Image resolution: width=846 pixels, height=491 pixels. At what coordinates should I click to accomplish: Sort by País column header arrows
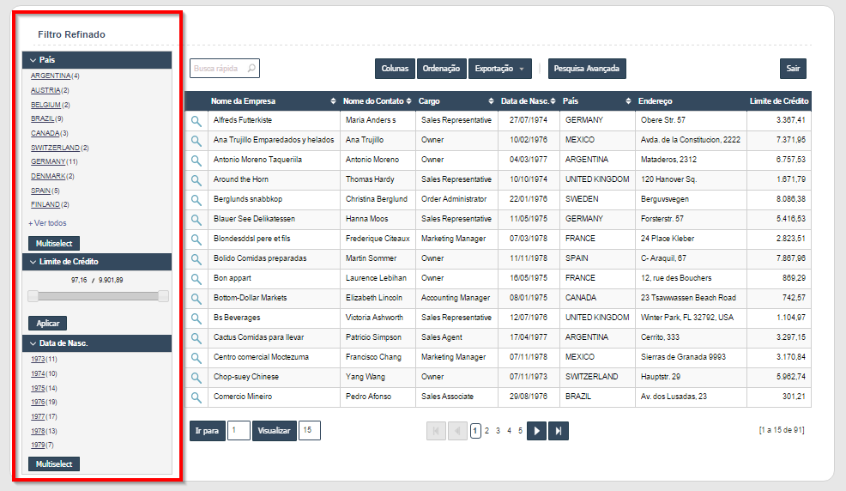coord(629,101)
